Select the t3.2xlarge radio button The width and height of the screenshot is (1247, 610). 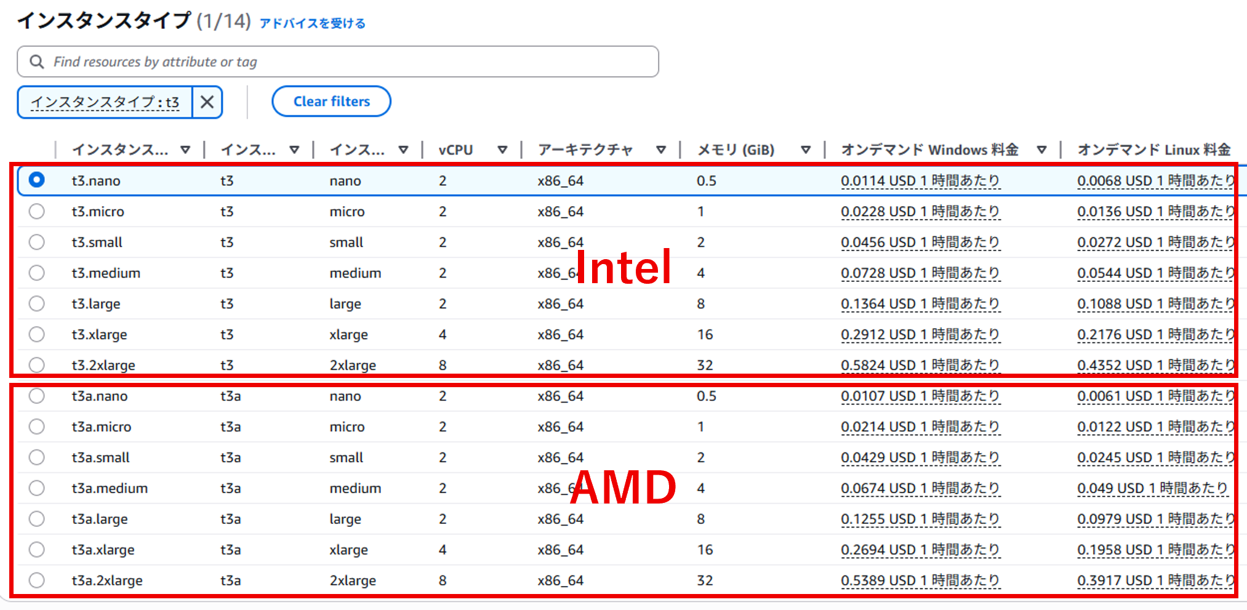pos(37,365)
